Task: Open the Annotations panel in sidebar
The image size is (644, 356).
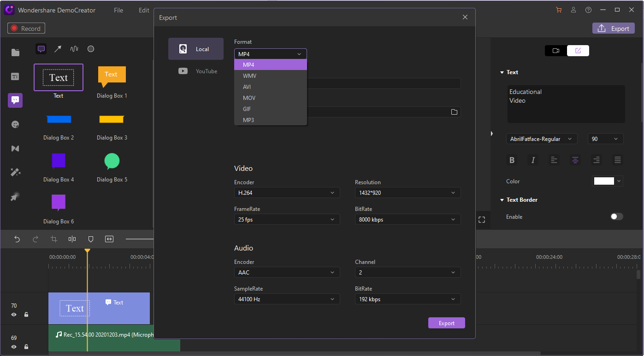Action: point(15,100)
